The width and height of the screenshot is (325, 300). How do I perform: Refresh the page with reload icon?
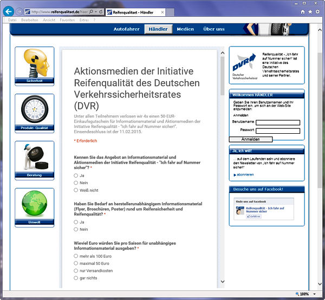tap(101, 12)
